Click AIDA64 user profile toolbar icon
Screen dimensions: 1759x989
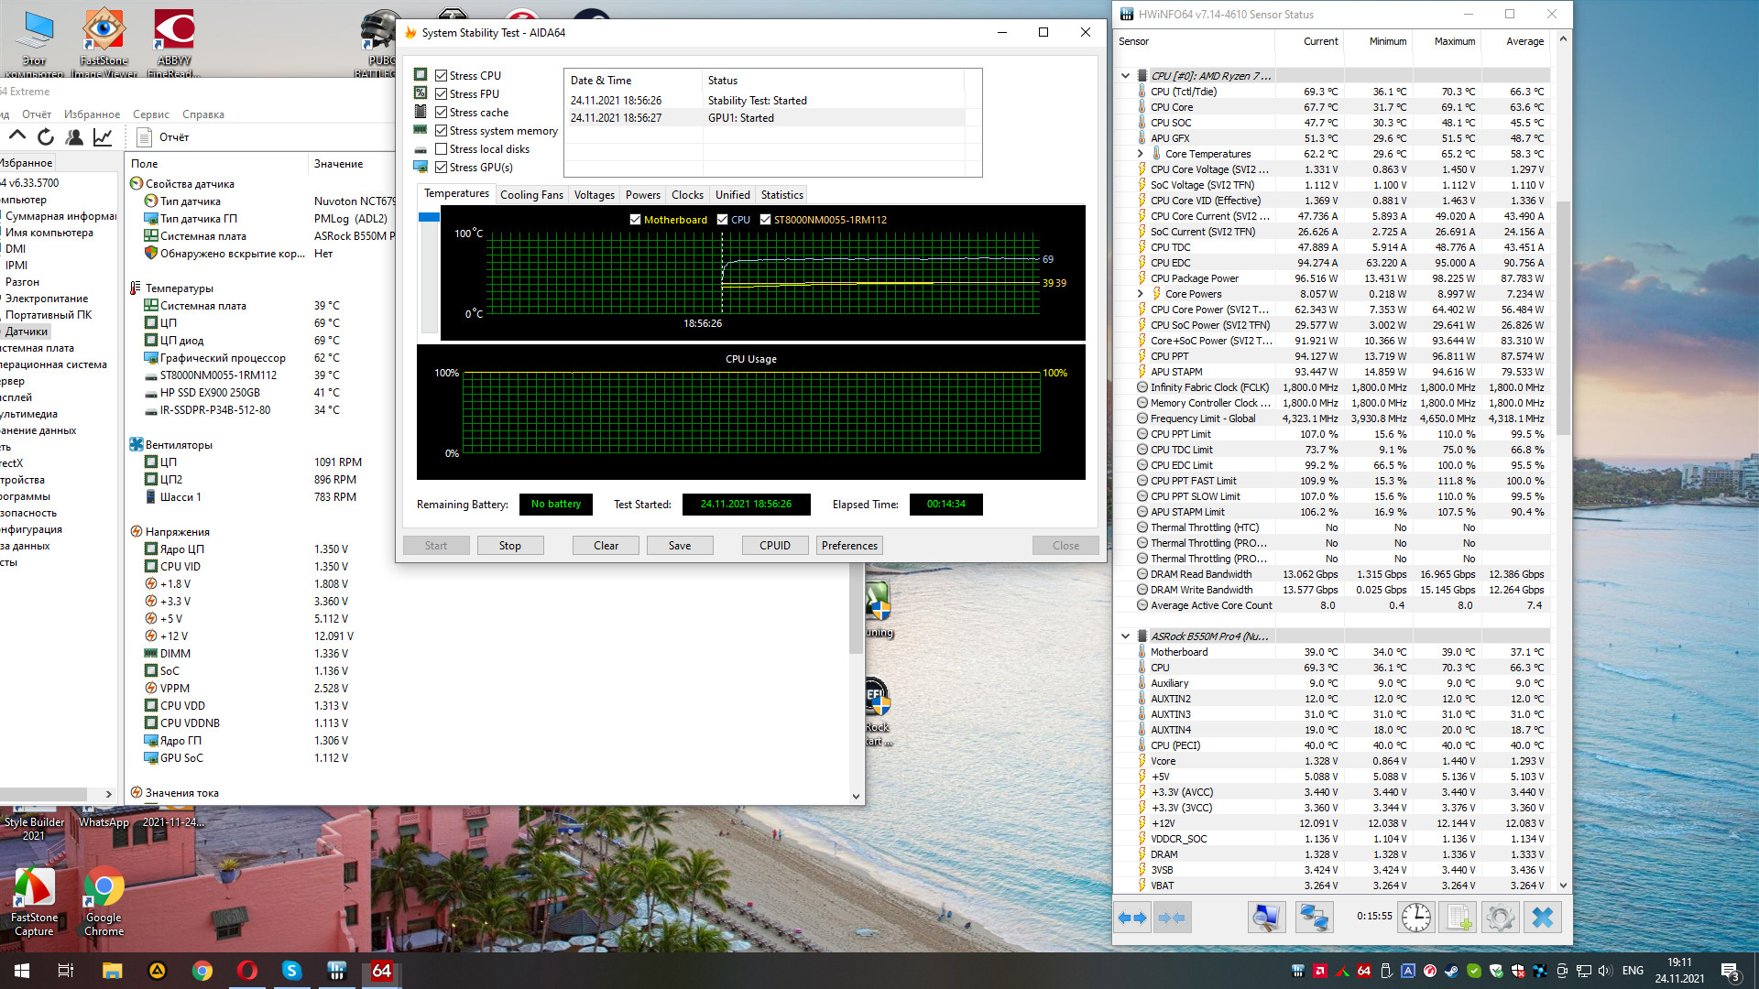point(74,137)
